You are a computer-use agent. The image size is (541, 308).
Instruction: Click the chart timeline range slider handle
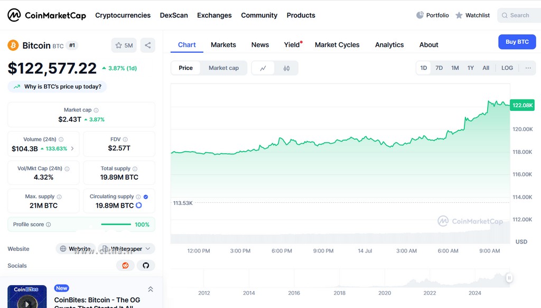509,277
